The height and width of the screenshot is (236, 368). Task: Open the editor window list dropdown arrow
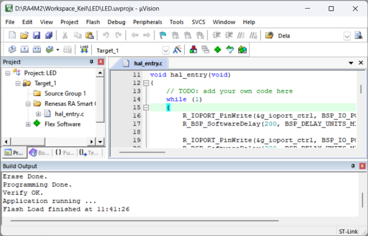tap(351, 63)
